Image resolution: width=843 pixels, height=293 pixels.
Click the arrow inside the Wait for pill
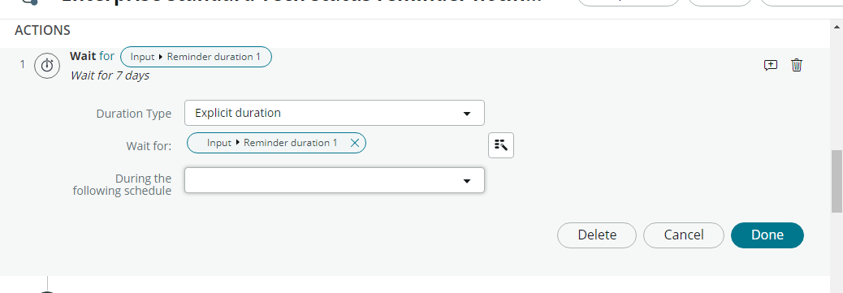[x=237, y=143]
